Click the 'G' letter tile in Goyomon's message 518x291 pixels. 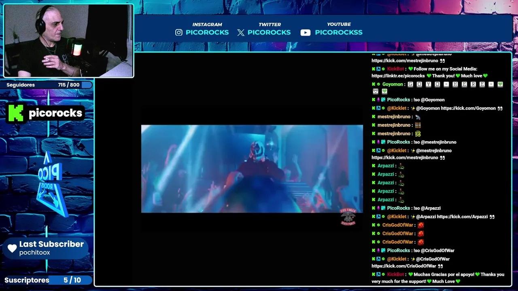tap(410, 84)
